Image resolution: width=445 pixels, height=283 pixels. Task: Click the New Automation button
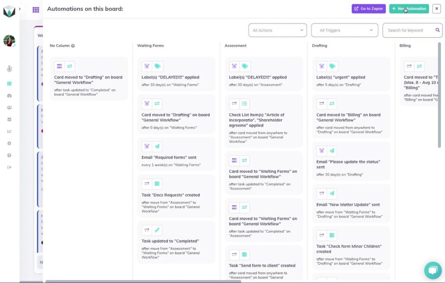408,8
